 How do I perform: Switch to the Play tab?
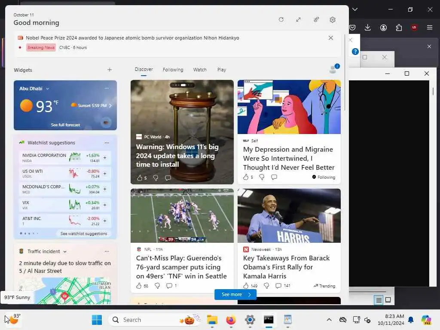221,70
